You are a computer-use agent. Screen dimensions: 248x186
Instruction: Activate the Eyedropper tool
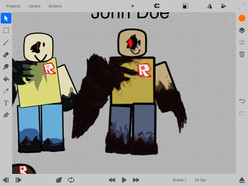[x=6, y=91]
